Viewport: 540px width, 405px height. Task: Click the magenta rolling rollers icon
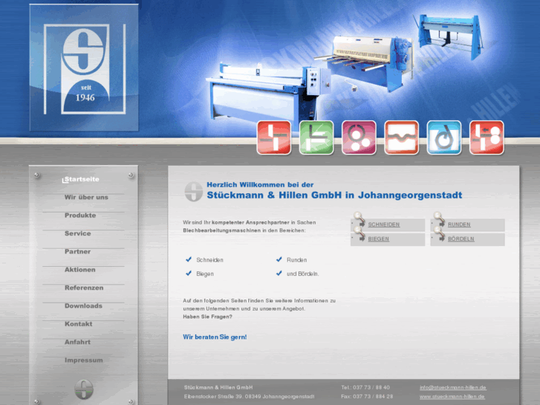359,137
